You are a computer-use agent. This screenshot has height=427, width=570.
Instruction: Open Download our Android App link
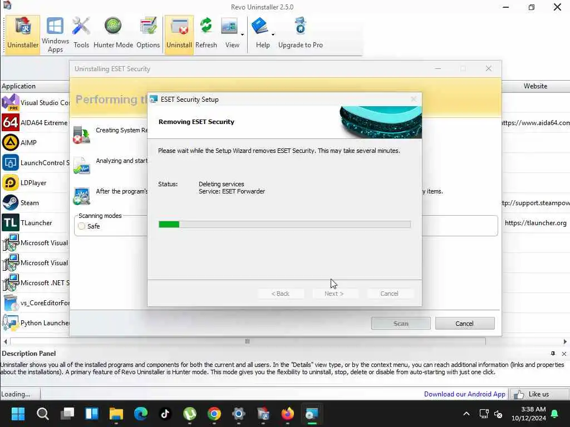[x=465, y=394]
